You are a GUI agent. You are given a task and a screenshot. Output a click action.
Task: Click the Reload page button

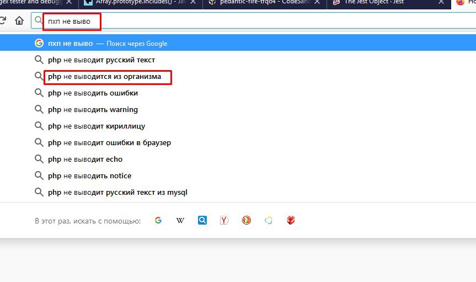(x=2, y=20)
